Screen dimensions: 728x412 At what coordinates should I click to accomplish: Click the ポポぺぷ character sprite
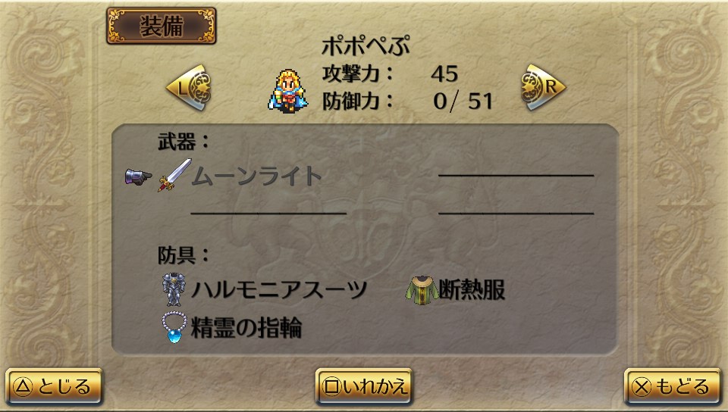[x=288, y=91]
